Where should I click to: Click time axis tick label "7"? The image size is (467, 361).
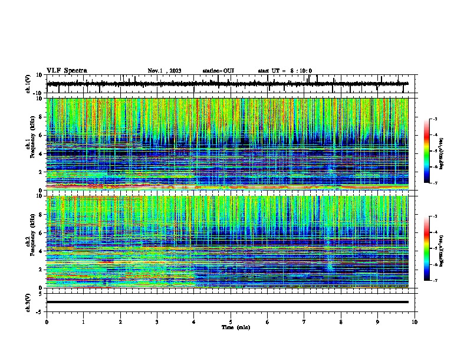304,322
